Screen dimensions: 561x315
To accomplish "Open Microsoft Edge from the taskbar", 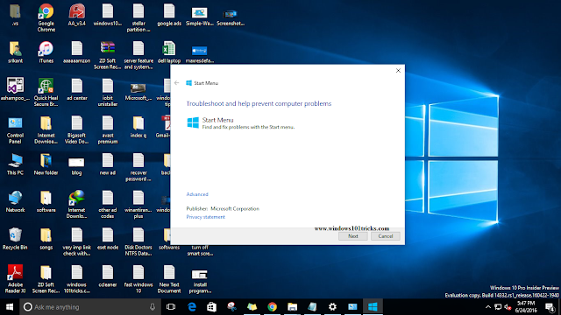I will [192, 307].
